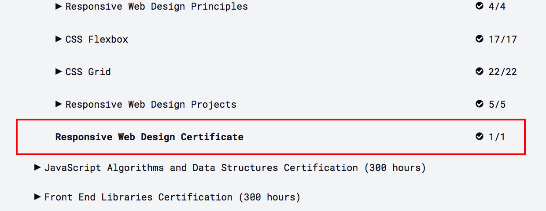Click the checkmark icon beside 5/5

point(480,104)
